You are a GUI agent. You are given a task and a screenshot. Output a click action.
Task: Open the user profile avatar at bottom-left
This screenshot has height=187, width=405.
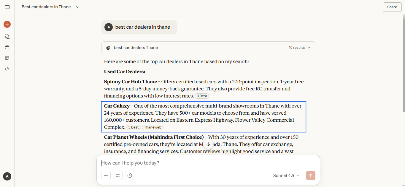point(7,176)
